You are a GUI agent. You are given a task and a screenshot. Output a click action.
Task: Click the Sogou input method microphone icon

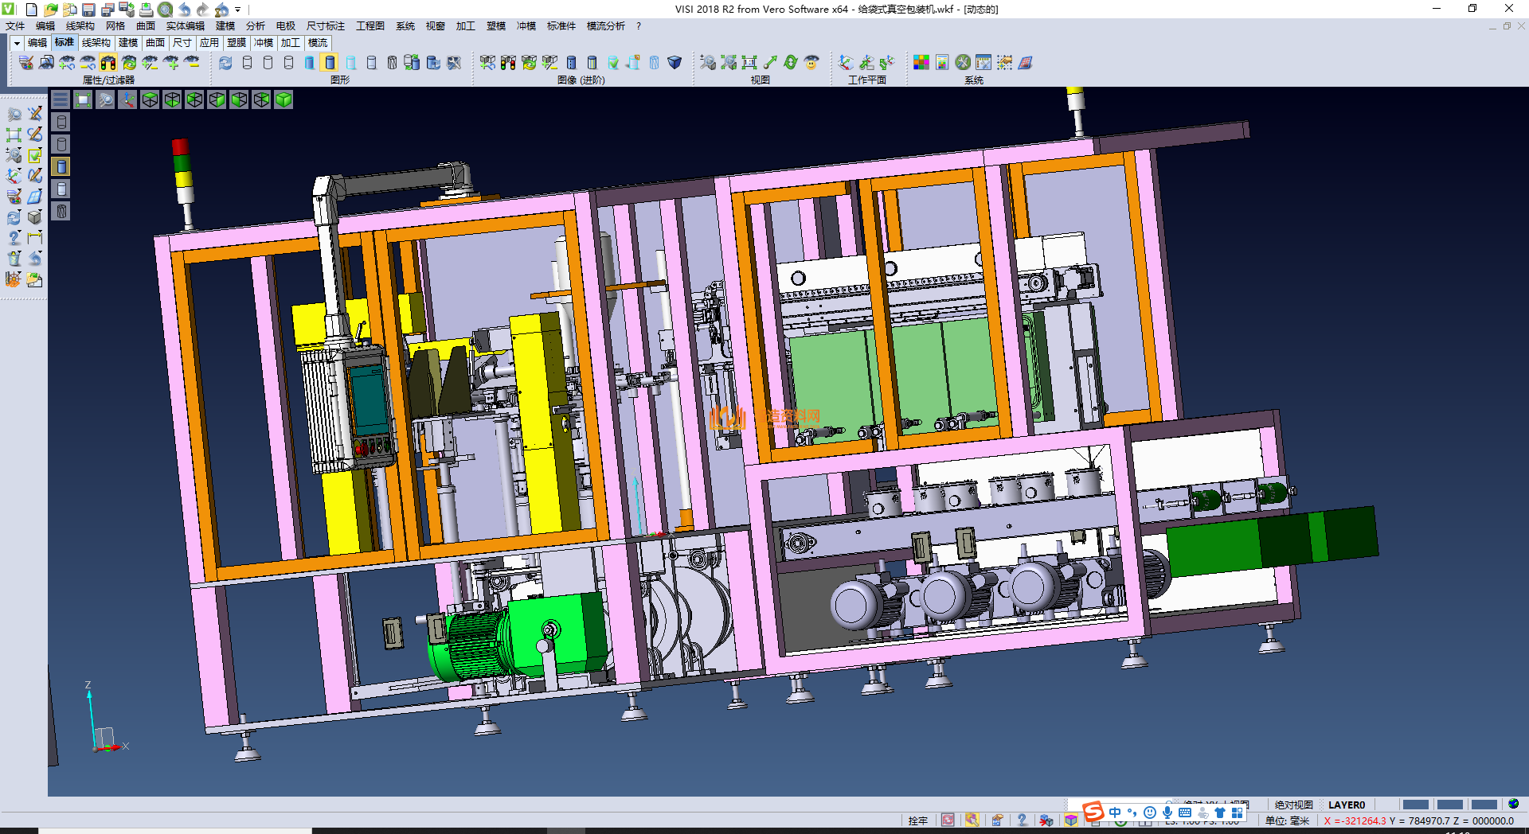tap(1167, 813)
